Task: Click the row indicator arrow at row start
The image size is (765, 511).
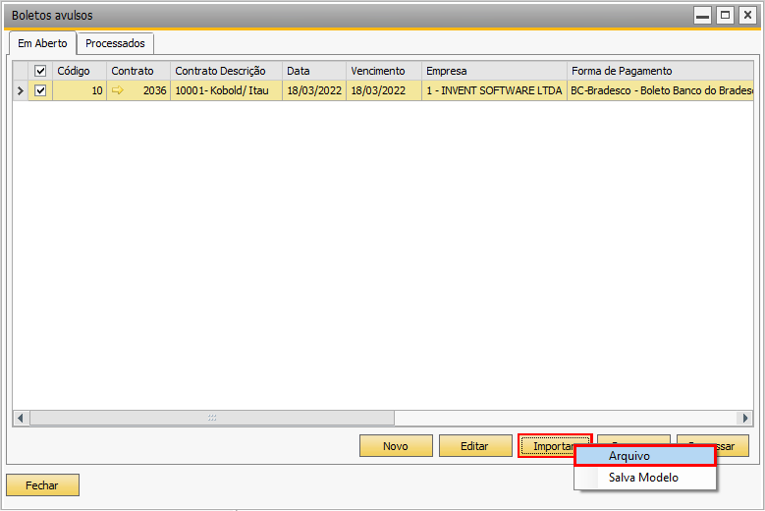Action: 21,90
